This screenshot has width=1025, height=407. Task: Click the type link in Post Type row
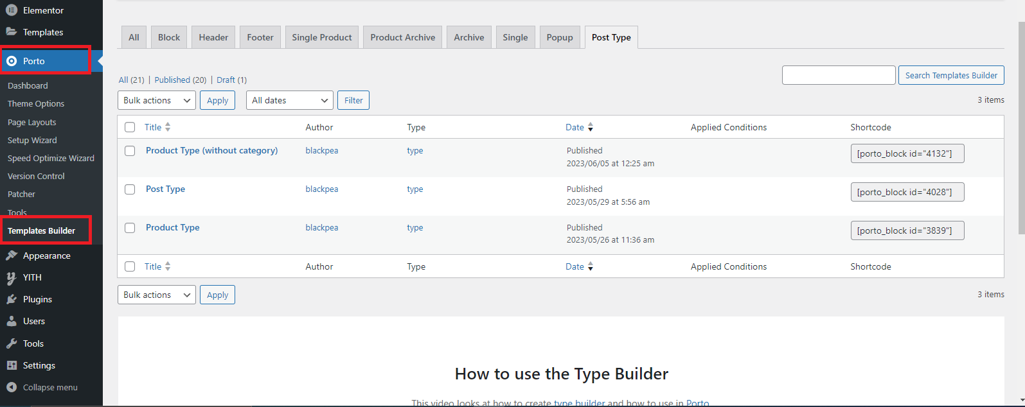point(415,189)
